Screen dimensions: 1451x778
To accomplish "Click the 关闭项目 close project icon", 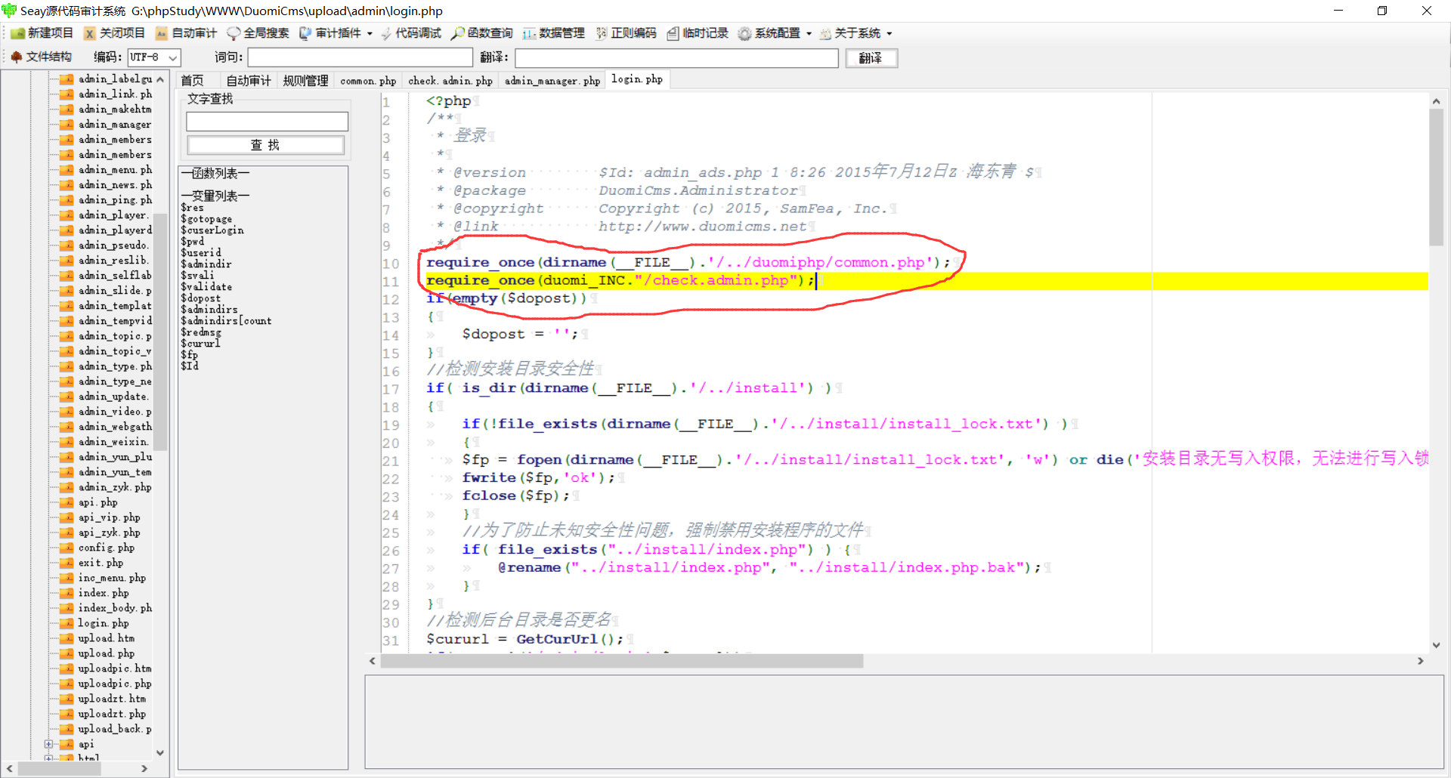I will tap(90, 33).
